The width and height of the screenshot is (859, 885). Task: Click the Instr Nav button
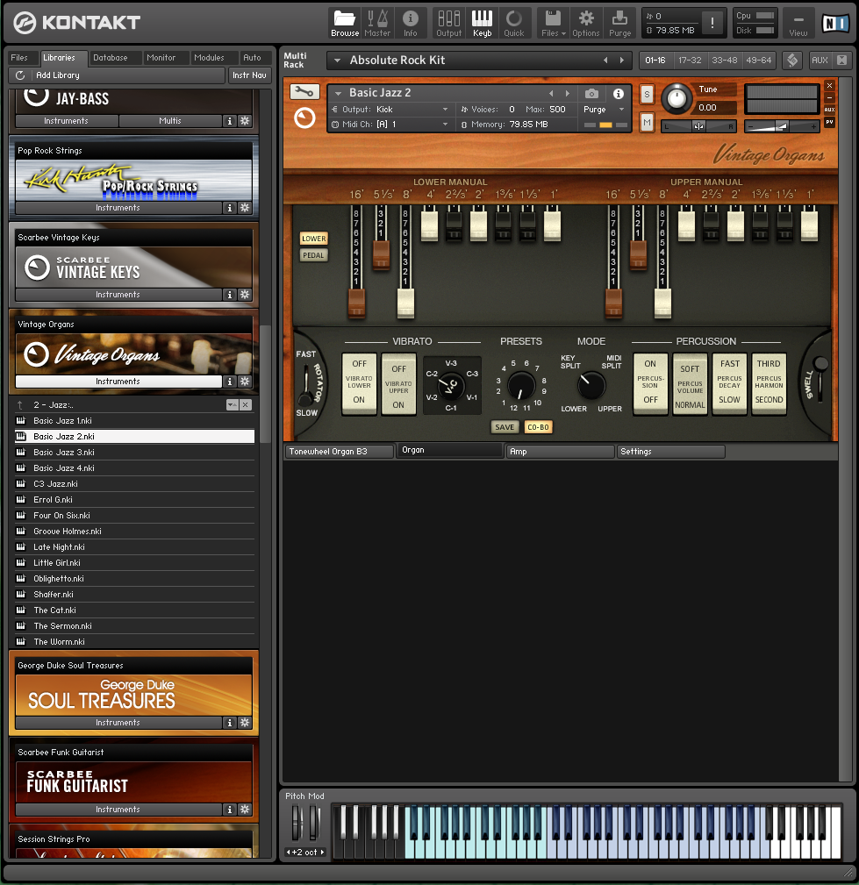tap(249, 75)
